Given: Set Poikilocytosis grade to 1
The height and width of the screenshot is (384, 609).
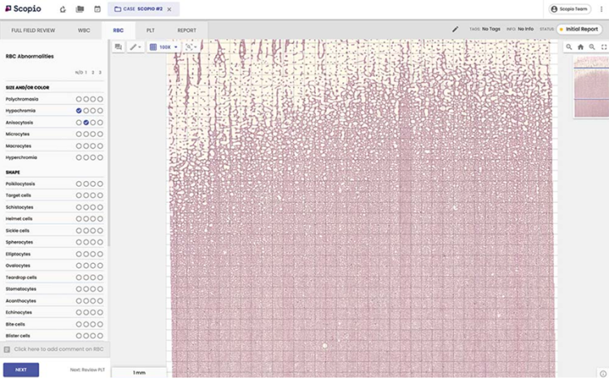Looking at the screenshot, I should click(x=86, y=183).
